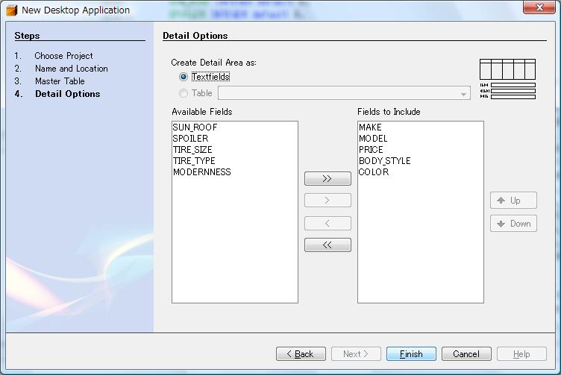Move field down with Down button
The width and height of the screenshot is (561, 375).
513,224
